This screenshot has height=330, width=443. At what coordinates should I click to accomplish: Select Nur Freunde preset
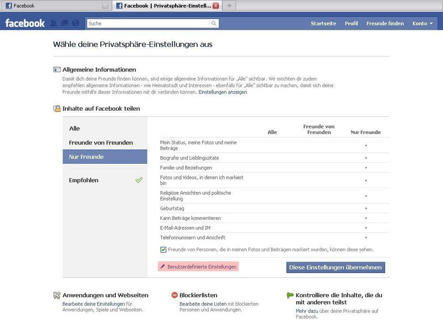tap(105, 157)
